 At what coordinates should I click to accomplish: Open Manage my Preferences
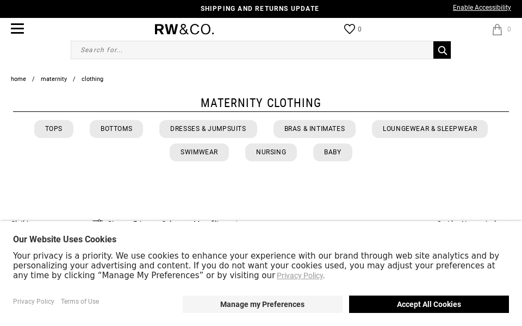click(x=262, y=304)
